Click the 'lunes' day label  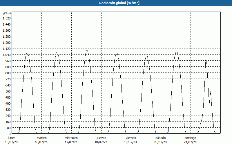pos(12,138)
